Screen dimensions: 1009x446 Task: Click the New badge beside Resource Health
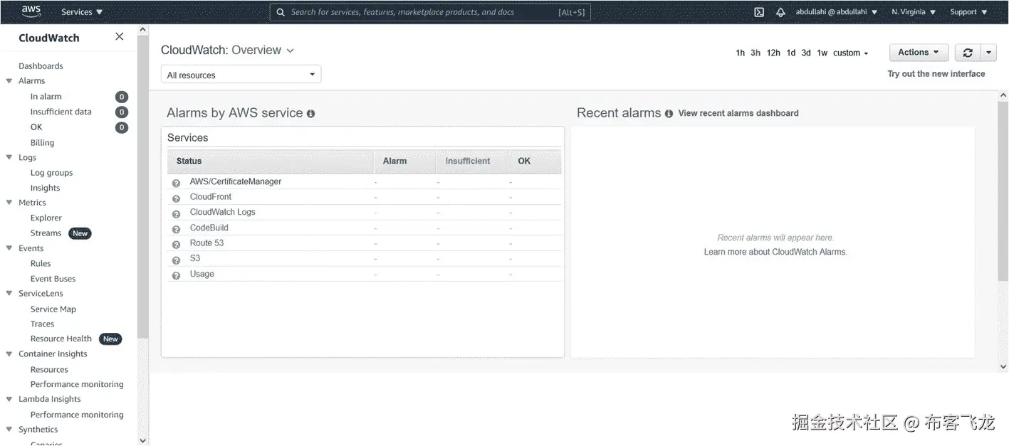[110, 339]
